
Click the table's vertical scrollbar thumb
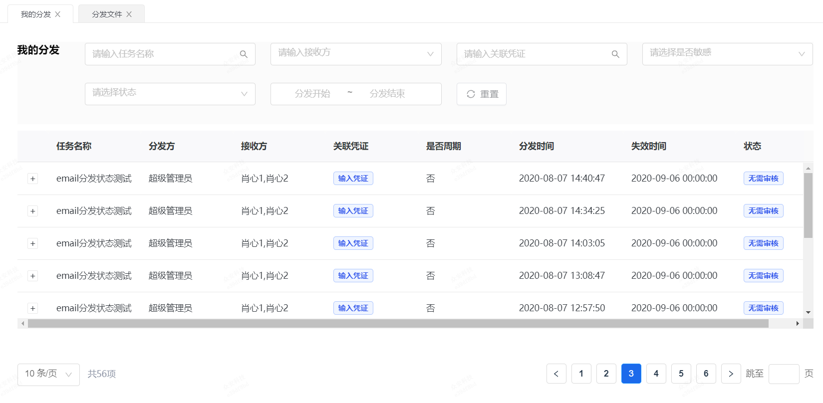point(808,205)
